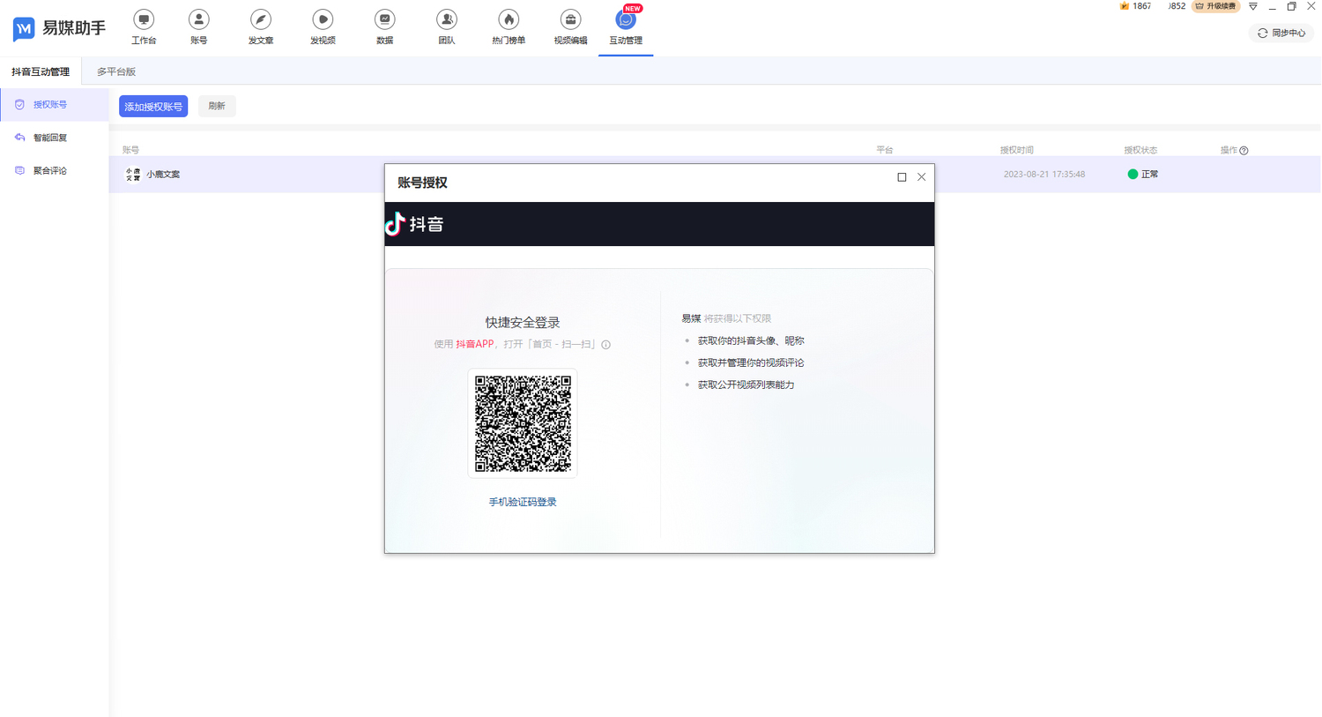The image size is (1322, 717).
Task: Click the crown VIP icon
Action: pyautogui.click(x=1125, y=6)
